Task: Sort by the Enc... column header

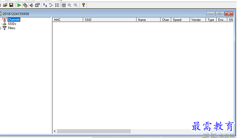Action: 222,20
